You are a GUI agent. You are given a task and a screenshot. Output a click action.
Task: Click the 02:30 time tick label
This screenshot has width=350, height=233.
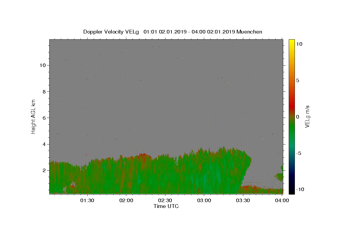(165, 201)
